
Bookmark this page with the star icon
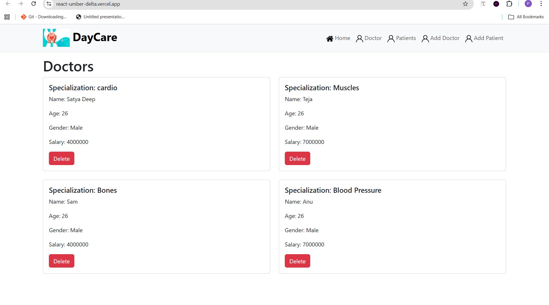(x=465, y=4)
